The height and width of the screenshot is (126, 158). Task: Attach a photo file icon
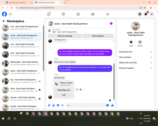pos(53,105)
